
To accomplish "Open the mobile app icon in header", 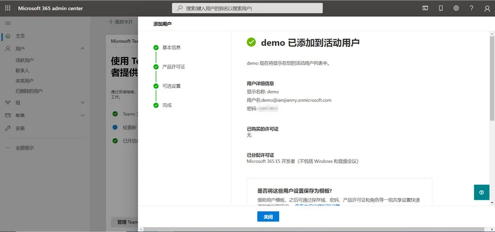I will tap(441, 8).
